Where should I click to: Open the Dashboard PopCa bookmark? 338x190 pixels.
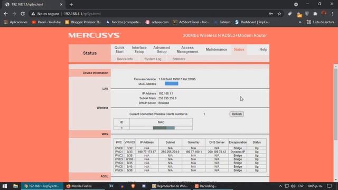pos(252,22)
